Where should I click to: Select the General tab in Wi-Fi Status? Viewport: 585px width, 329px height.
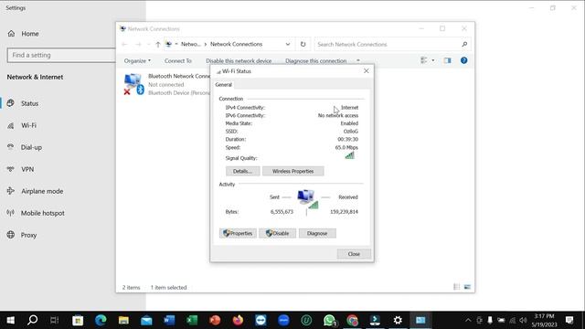click(x=223, y=85)
